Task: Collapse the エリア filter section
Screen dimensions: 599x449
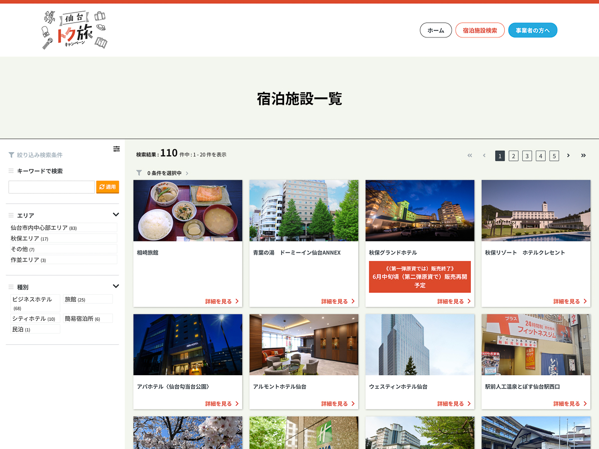Action: click(x=116, y=215)
